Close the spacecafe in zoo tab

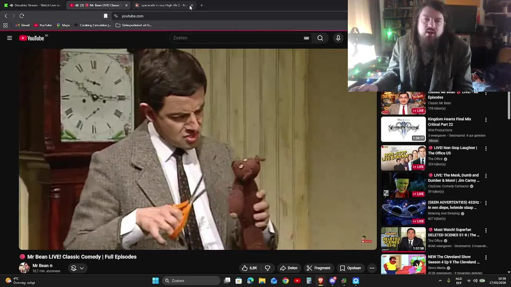(191, 5)
